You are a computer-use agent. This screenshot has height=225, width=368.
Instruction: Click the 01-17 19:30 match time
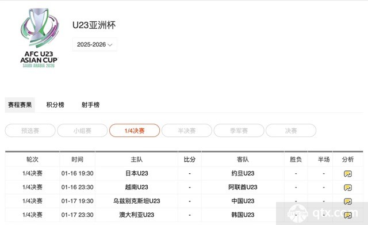point(77,201)
